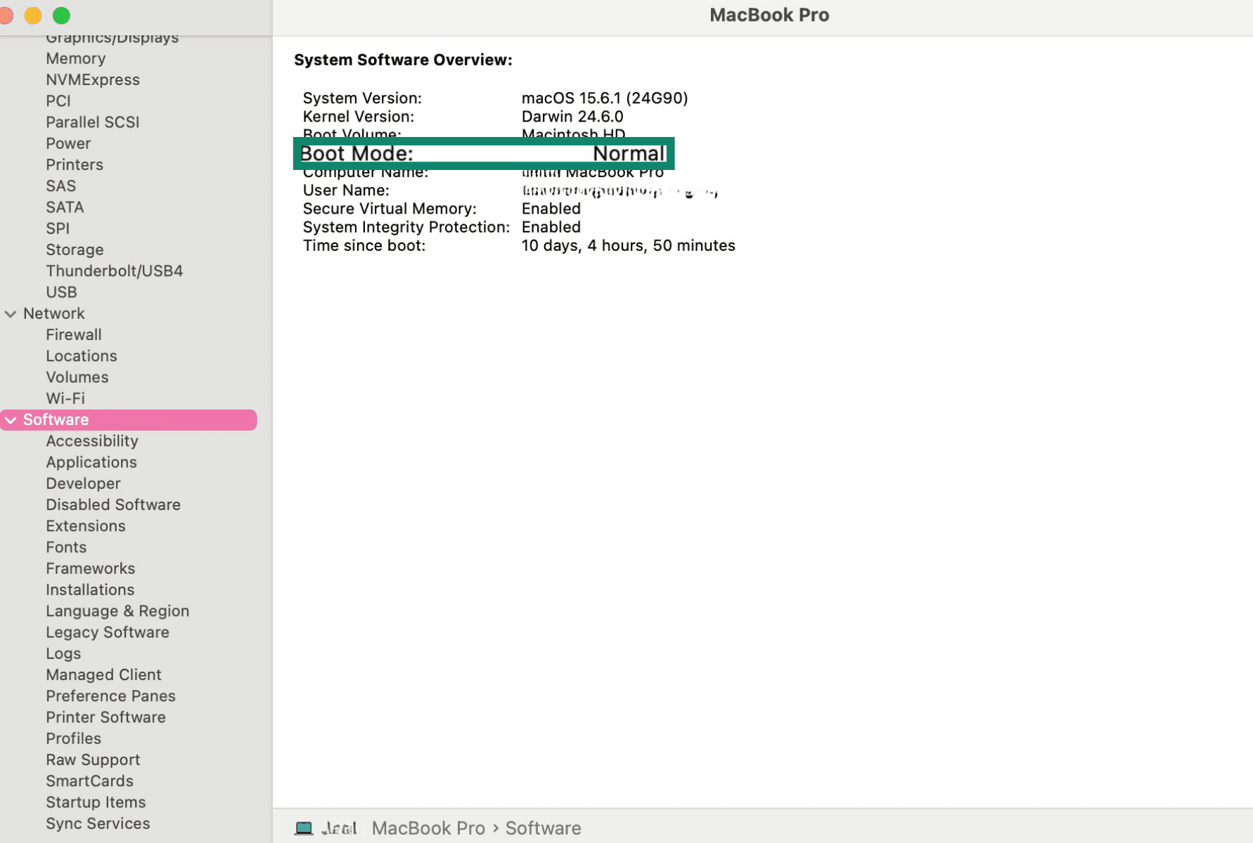Select NVMExpress in the sidebar
This screenshot has height=843, width=1253.
pyautogui.click(x=93, y=79)
